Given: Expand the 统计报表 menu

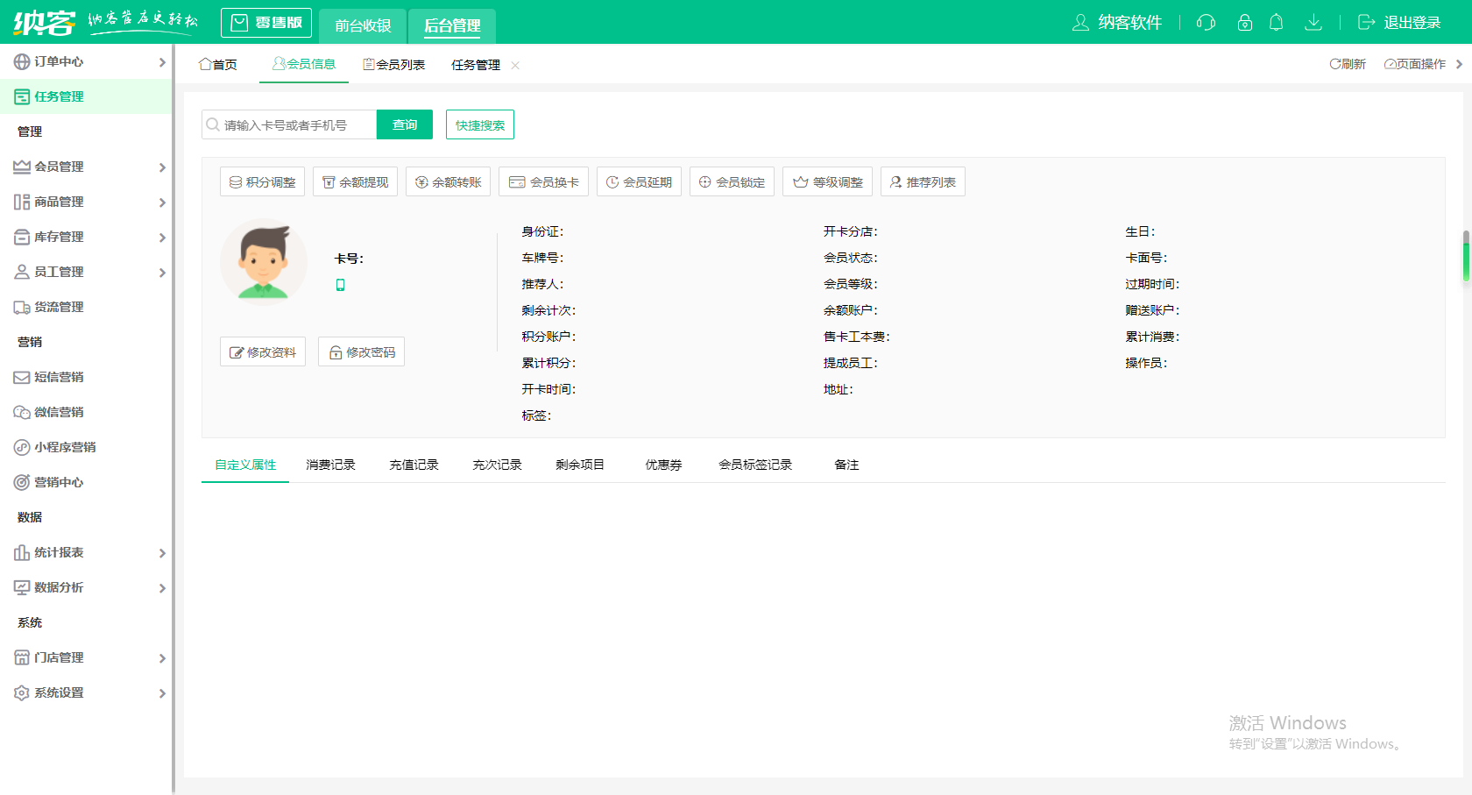Looking at the screenshot, I should (59, 552).
